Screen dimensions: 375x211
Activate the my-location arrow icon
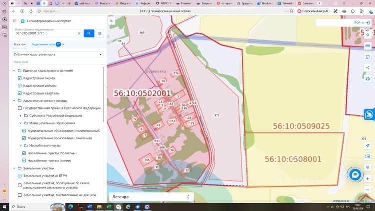pyautogui.click(x=368, y=145)
